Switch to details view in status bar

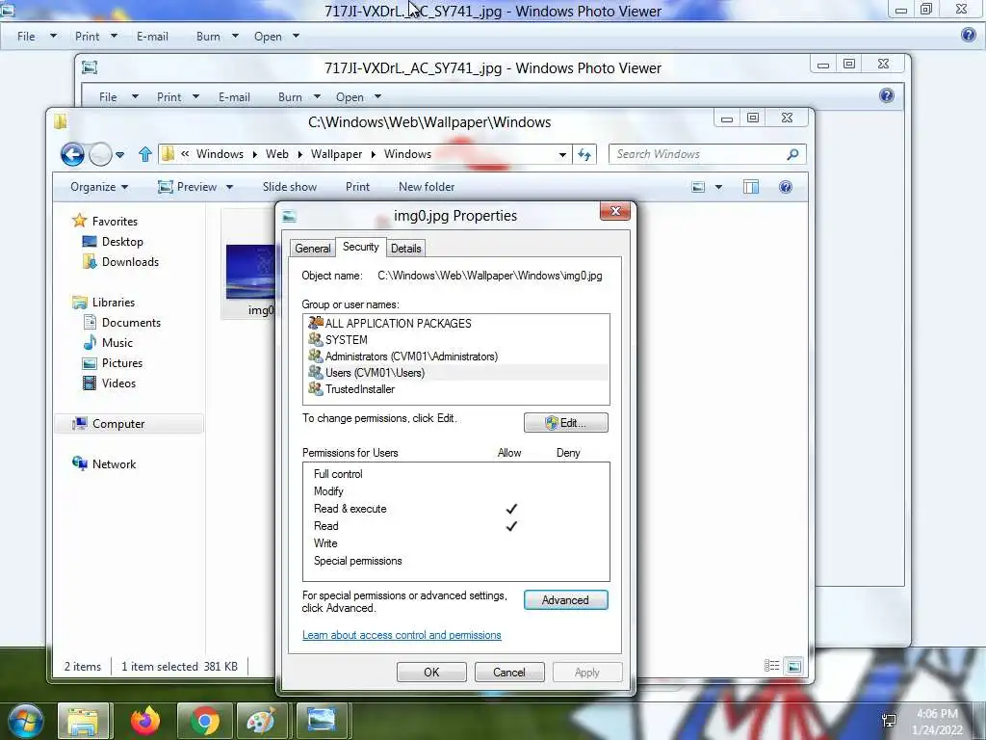tap(771, 666)
